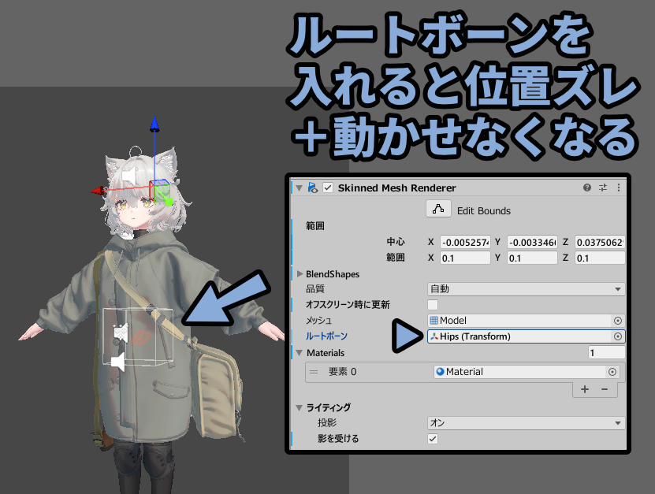Open the Material element object picker
Viewport: 655px width, 494px height.
612,372
